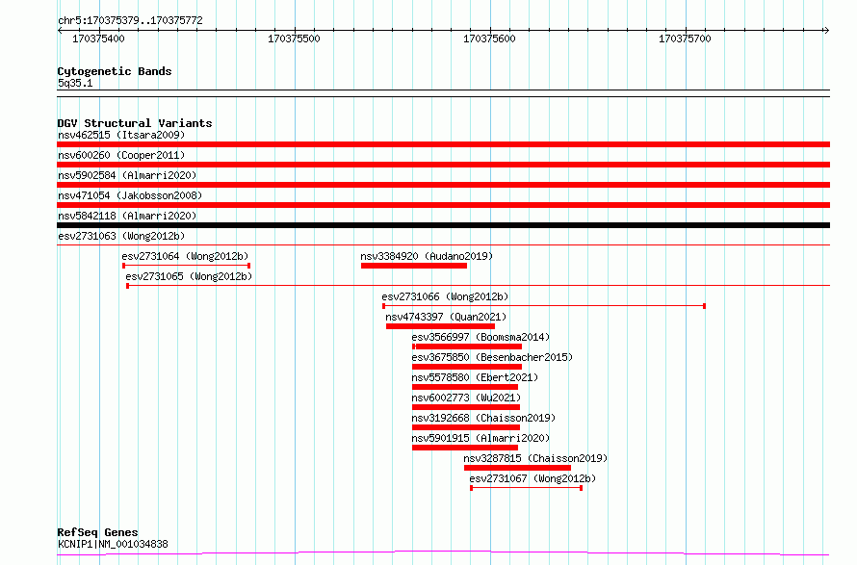The width and height of the screenshot is (857, 565).
Task: Click the red bar under esv3675850
Action: pos(467,367)
